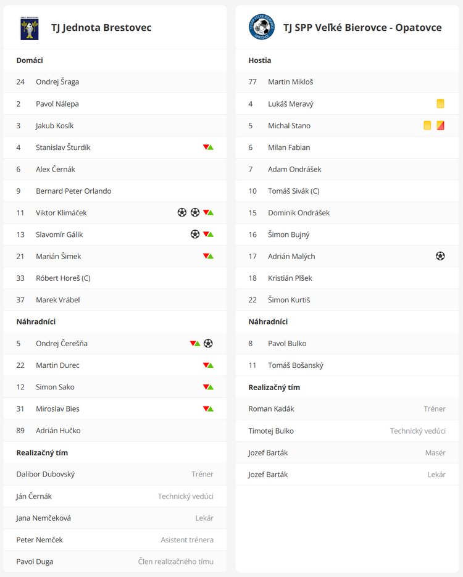Click Róbert Horeš (C) captain row

(x=63, y=278)
